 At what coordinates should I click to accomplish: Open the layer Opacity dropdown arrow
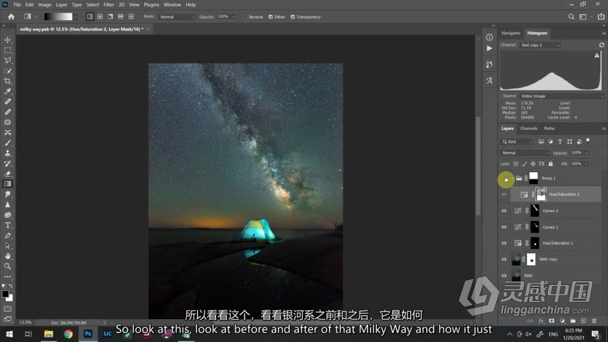[586, 153]
